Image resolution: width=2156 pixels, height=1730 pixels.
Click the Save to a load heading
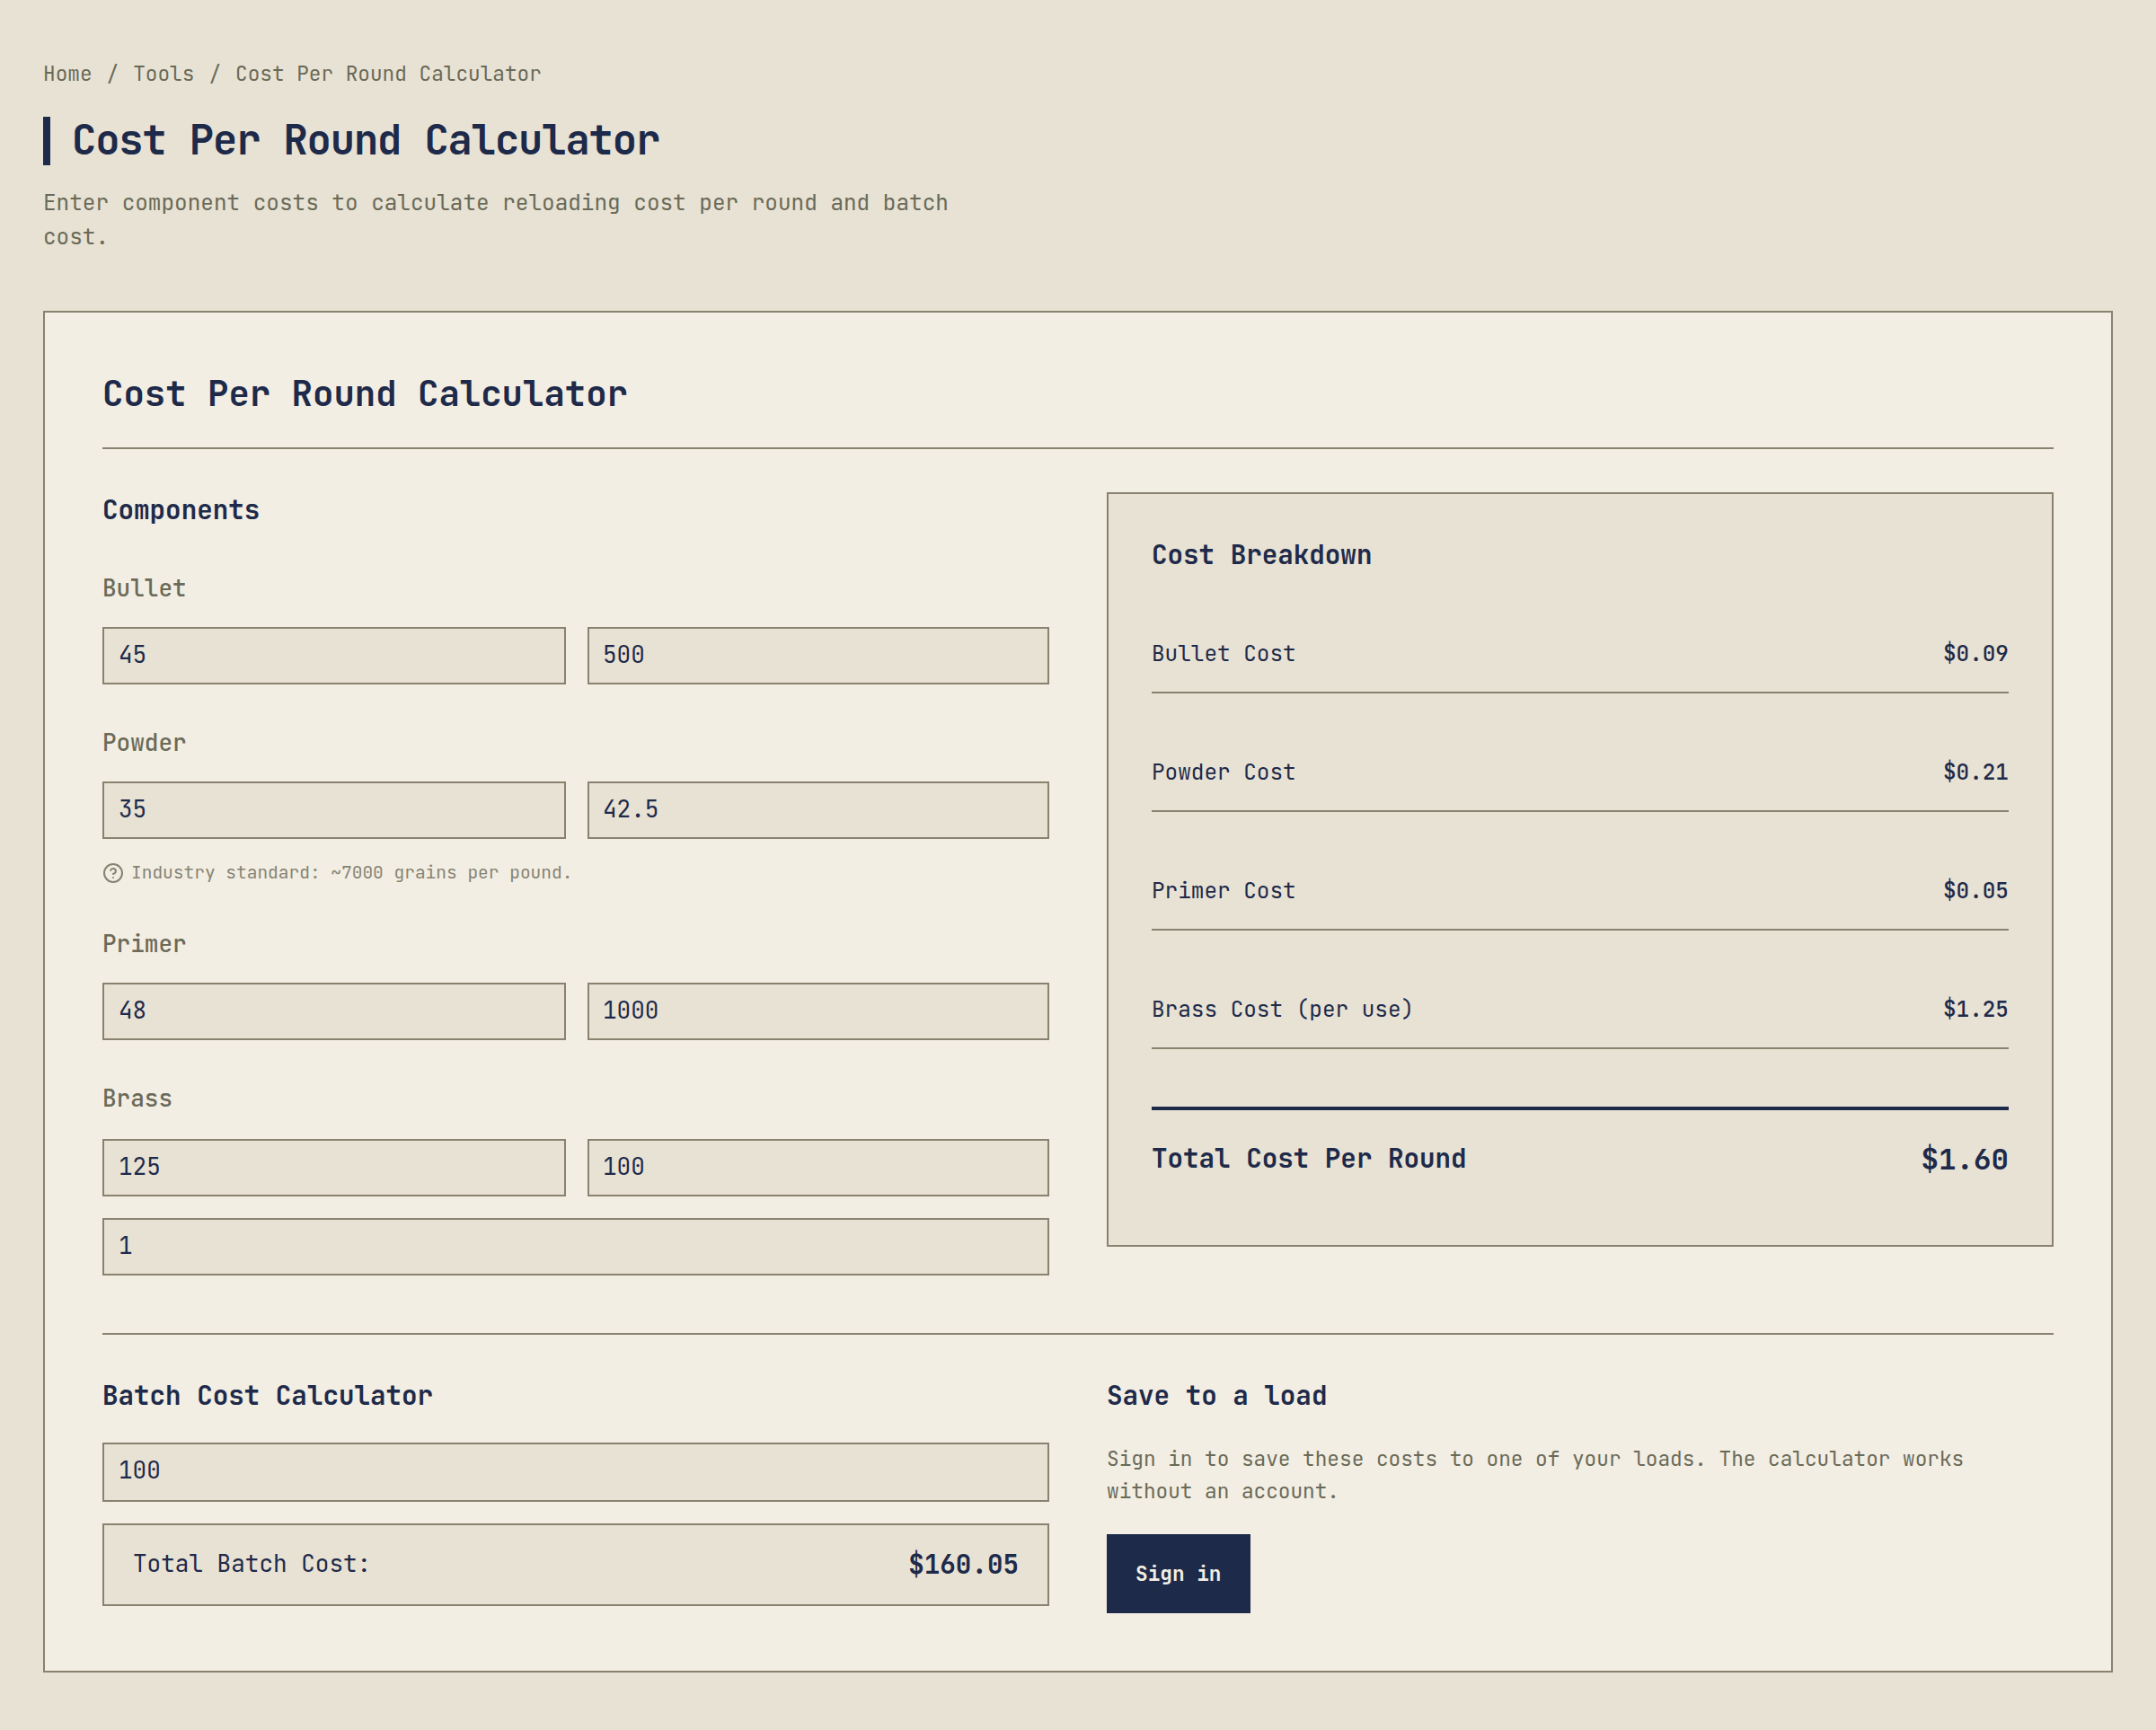pos(1217,1396)
